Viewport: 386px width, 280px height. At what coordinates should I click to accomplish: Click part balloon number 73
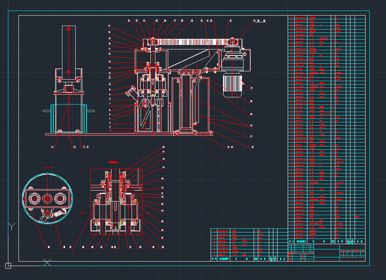point(53,147)
